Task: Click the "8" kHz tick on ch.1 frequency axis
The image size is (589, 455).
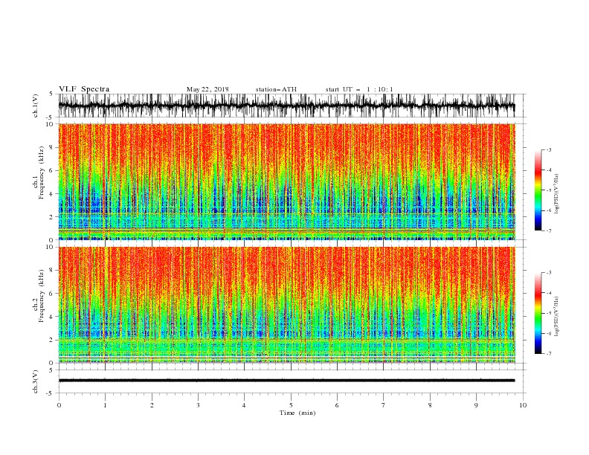Action: (51, 147)
